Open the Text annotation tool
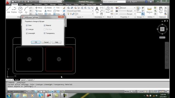The image size is (175, 98). [97, 10]
